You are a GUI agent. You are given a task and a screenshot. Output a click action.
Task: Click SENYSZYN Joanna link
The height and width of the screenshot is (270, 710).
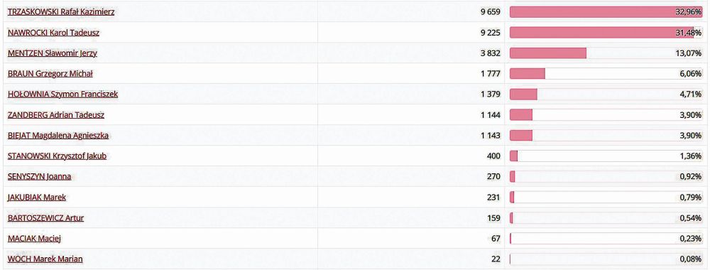[39, 177]
